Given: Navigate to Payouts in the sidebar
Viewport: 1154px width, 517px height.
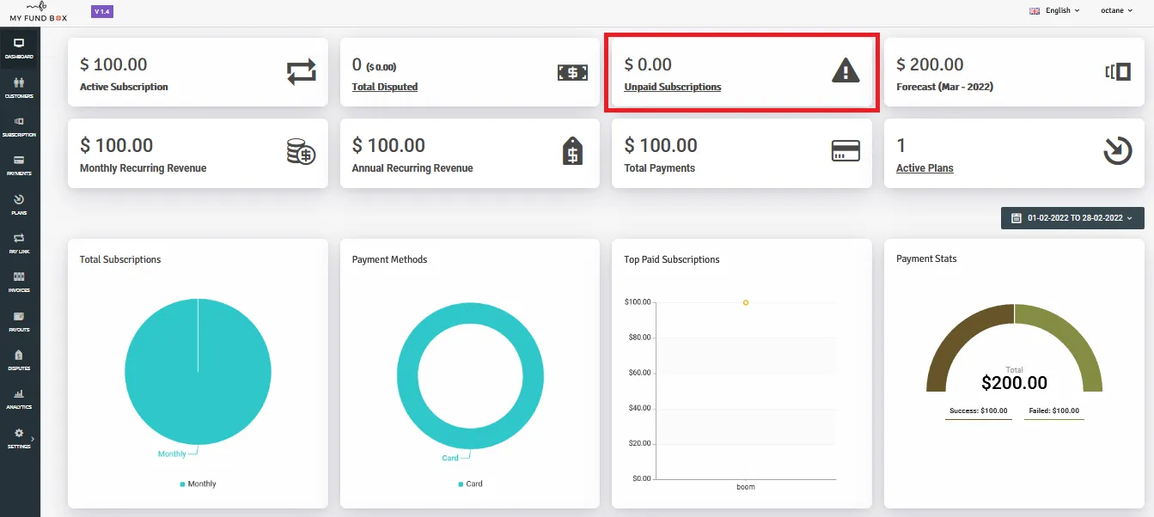Looking at the screenshot, I should click(x=19, y=321).
